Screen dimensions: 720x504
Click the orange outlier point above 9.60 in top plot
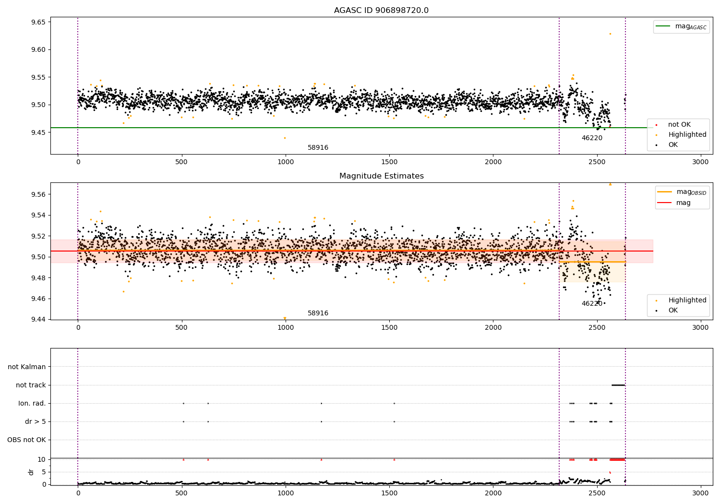(x=610, y=34)
